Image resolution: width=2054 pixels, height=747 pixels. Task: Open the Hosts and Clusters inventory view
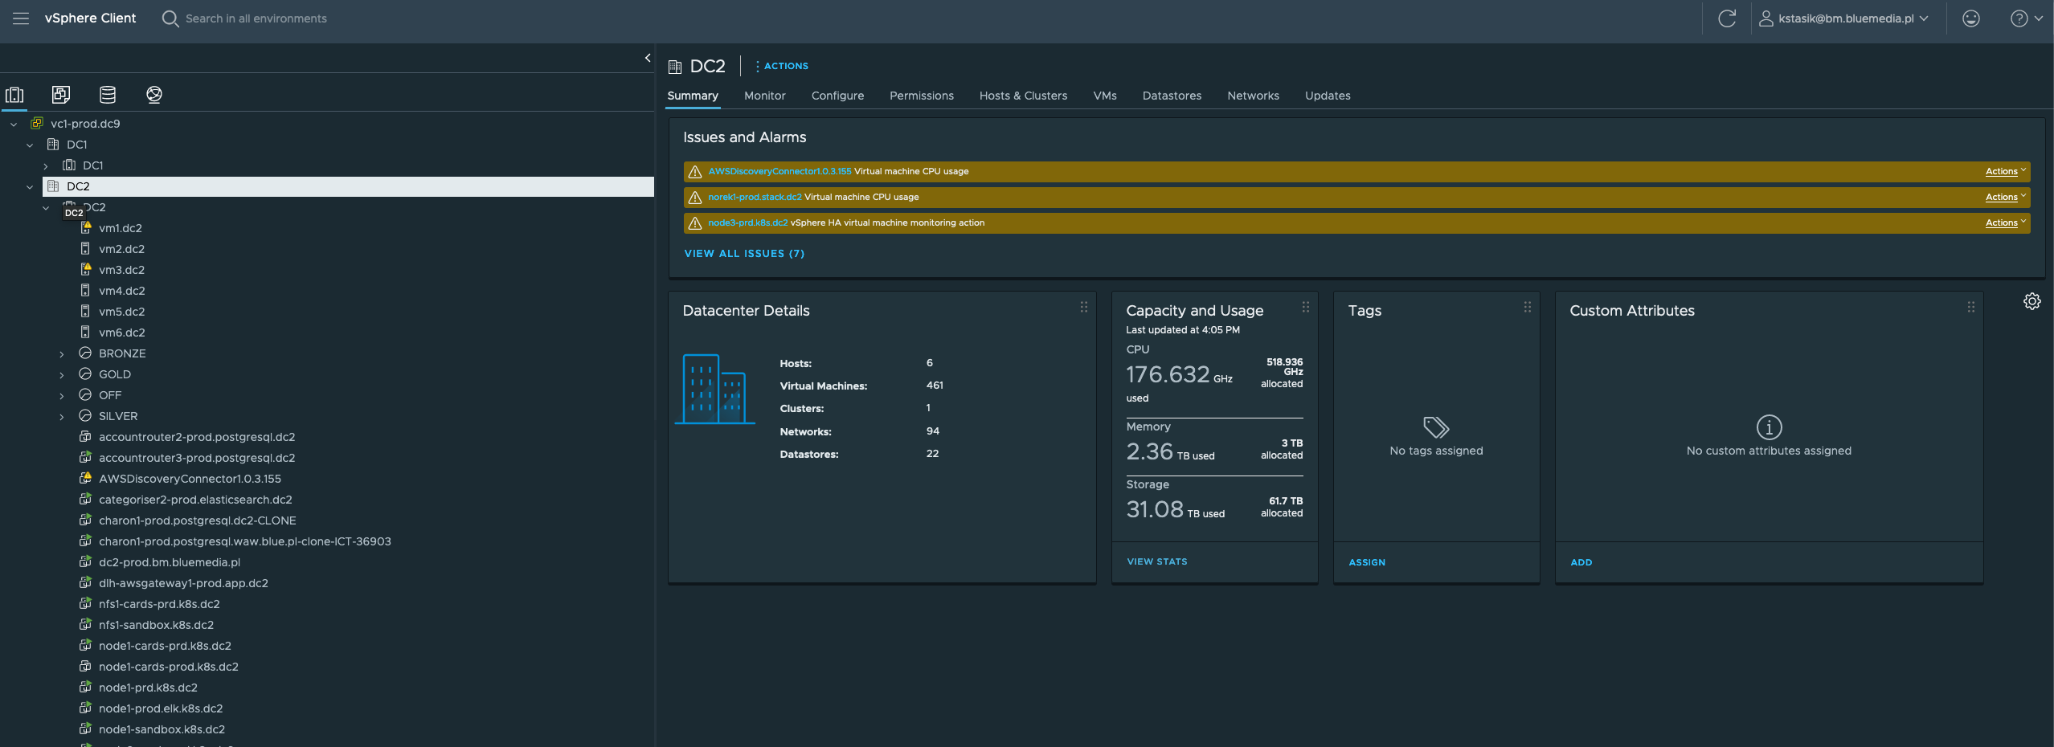click(14, 95)
